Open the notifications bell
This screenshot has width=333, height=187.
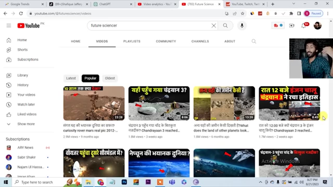(304, 25)
